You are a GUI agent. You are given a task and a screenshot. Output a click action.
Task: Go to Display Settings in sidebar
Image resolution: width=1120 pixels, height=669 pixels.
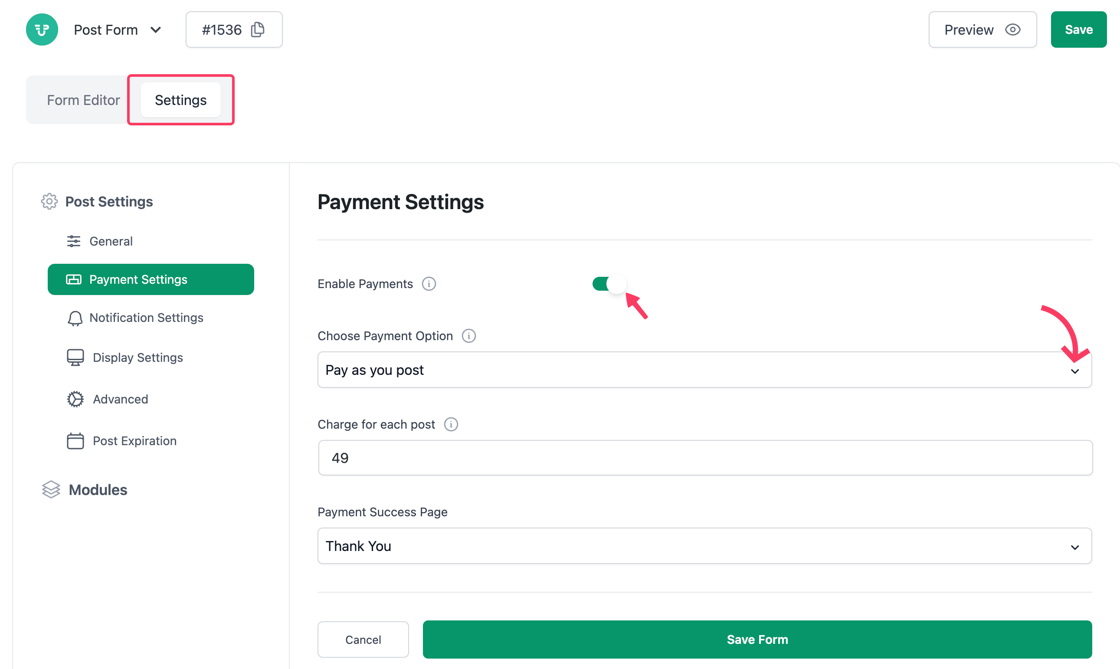click(x=138, y=357)
